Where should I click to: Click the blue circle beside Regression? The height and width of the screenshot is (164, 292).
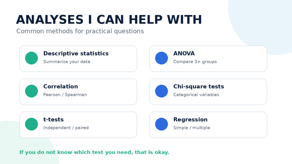162,124
